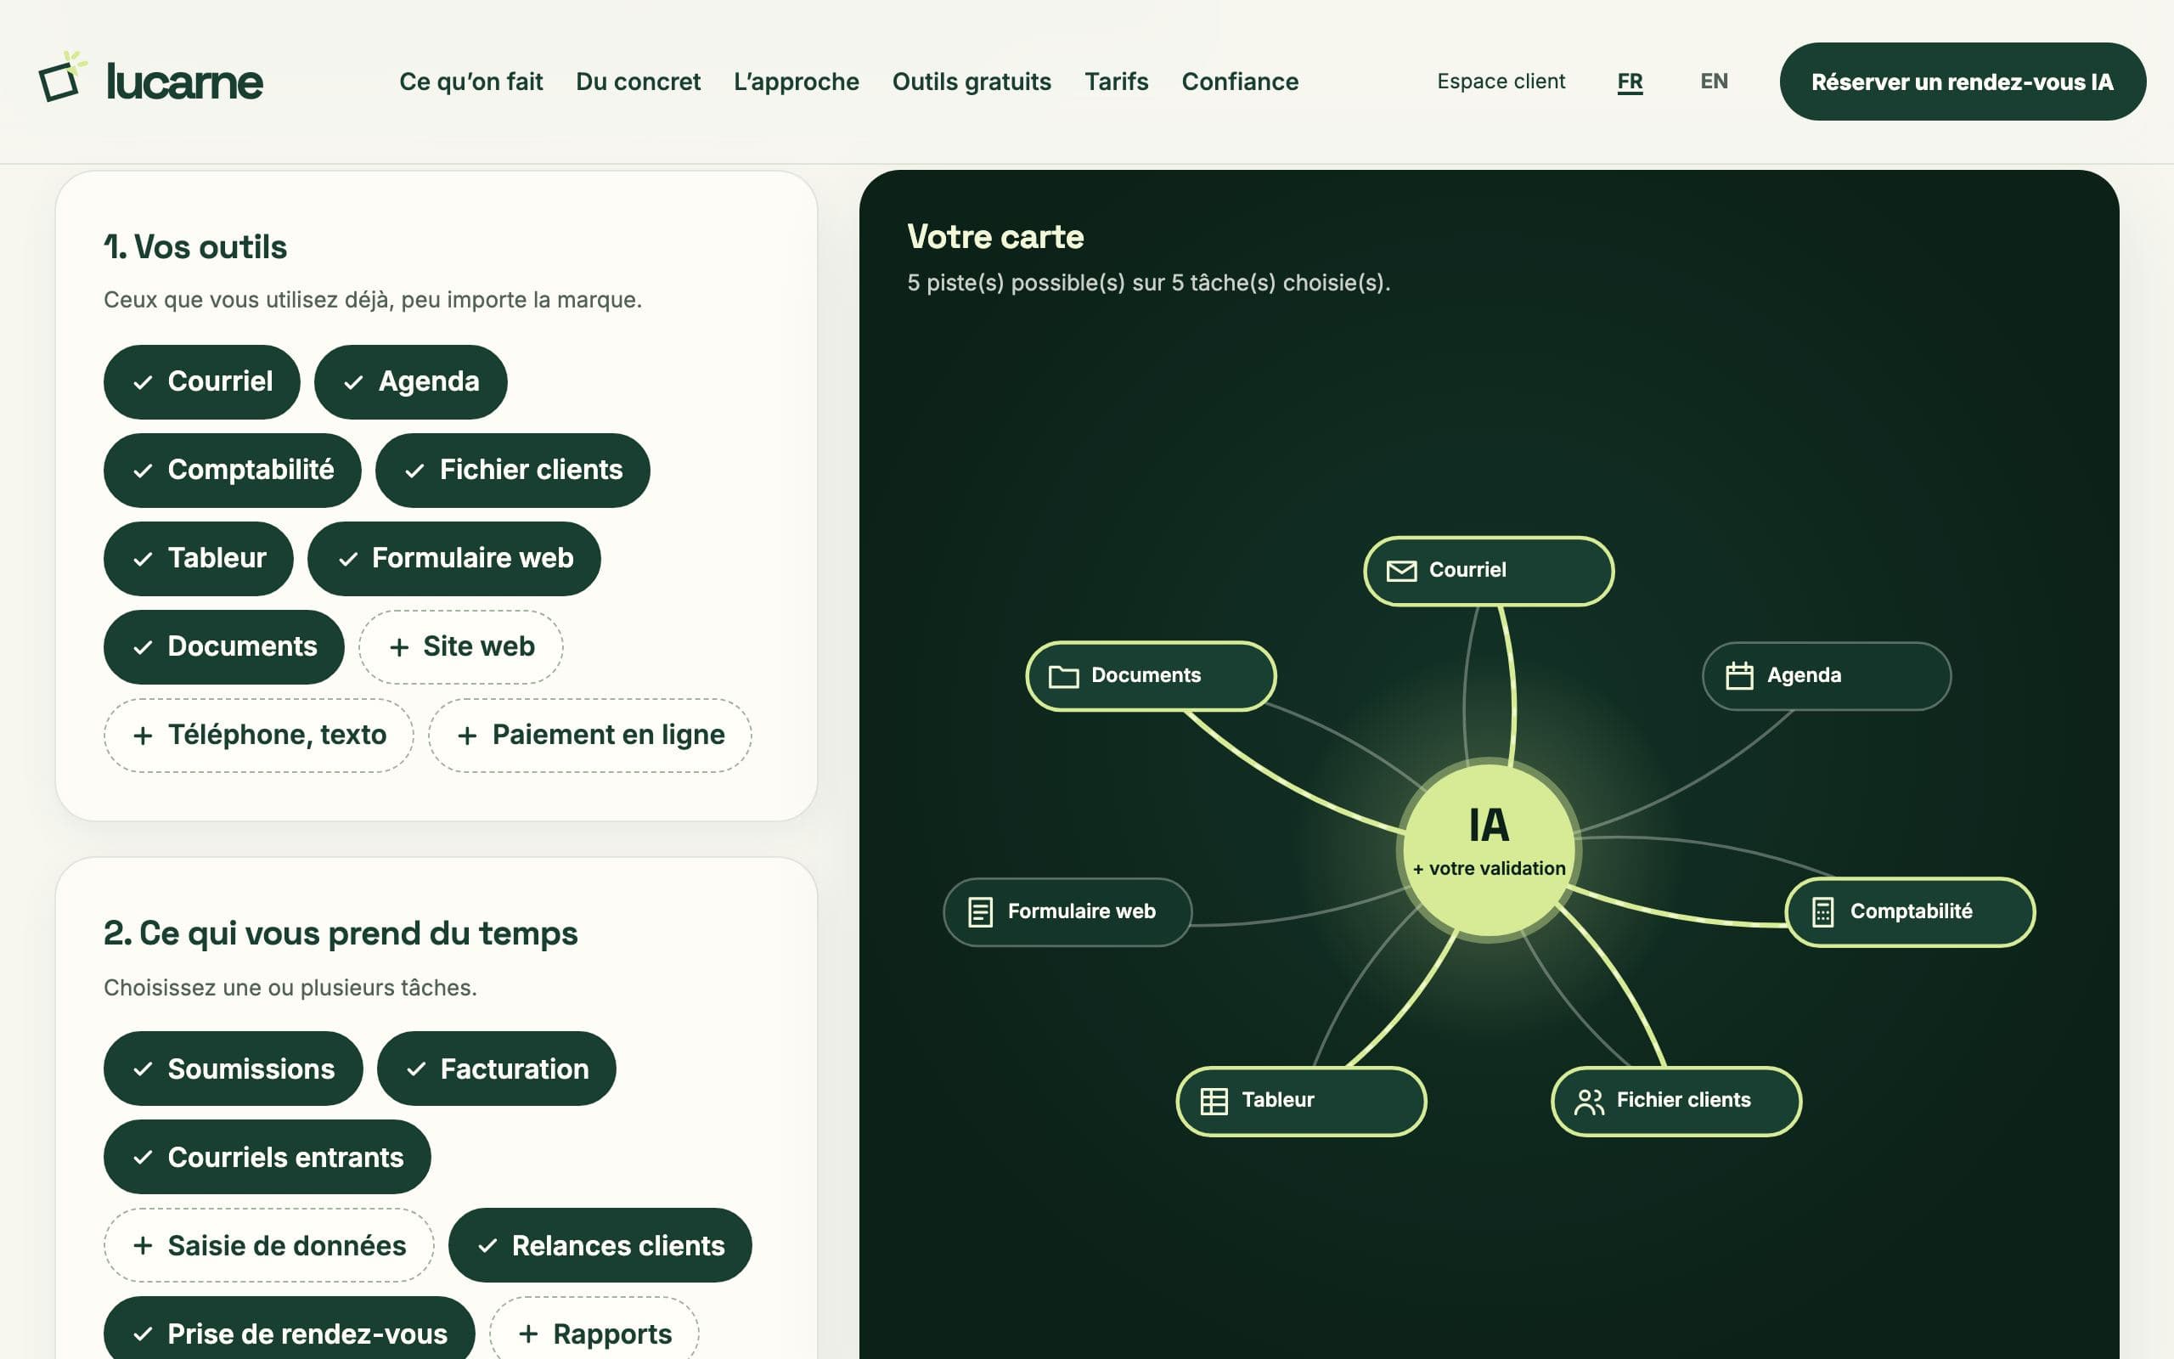Click the folder icon in Documents node
The width and height of the screenshot is (2174, 1359).
pyautogui.click(x=1063, y=676)
